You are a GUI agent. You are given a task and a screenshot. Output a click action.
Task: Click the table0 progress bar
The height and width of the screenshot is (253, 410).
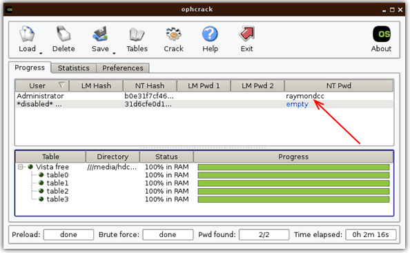293,175
